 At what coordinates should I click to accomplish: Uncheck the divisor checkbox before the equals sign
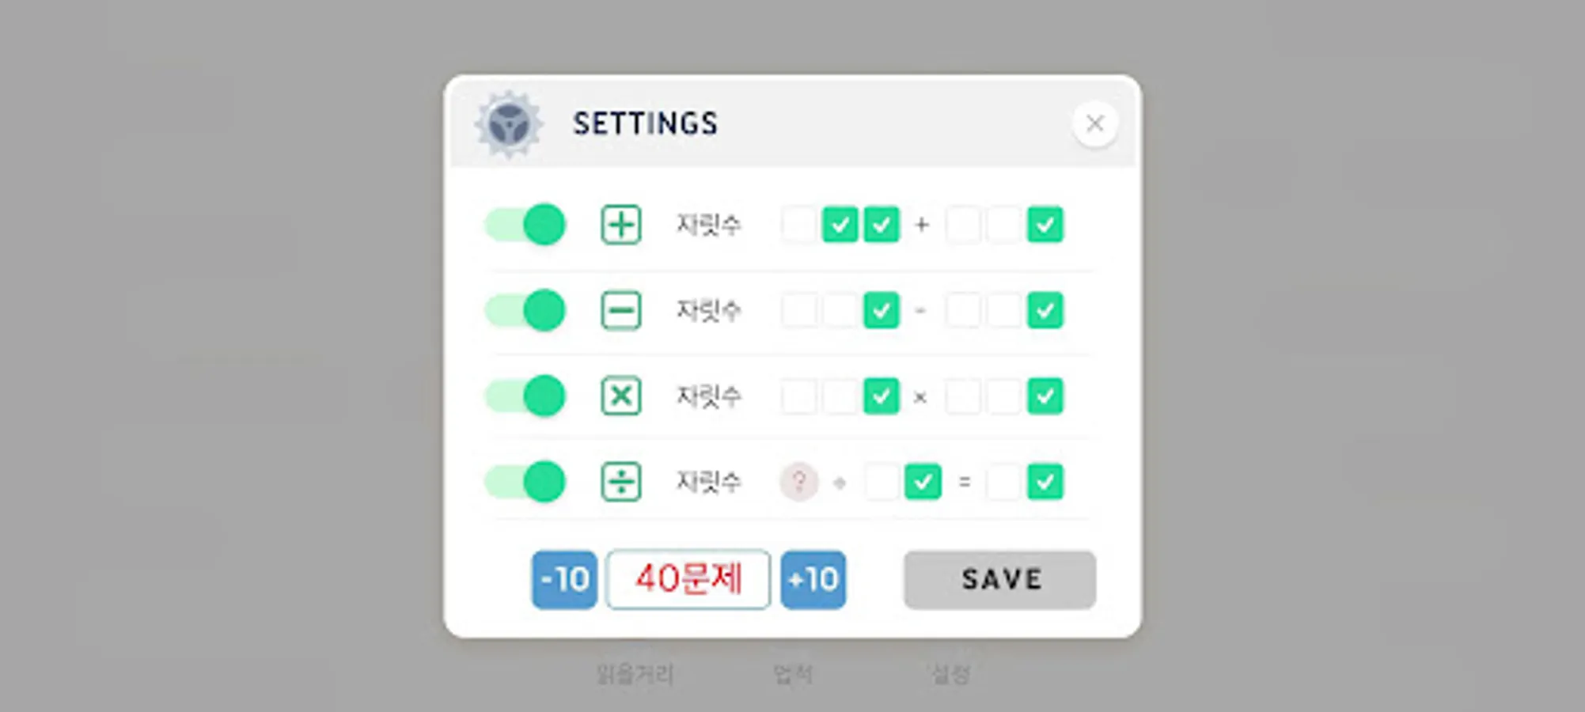point(923,481)
